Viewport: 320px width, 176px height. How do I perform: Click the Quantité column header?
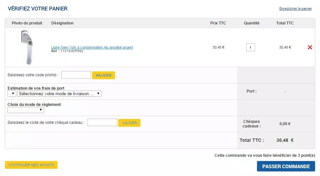coord(252,23)
